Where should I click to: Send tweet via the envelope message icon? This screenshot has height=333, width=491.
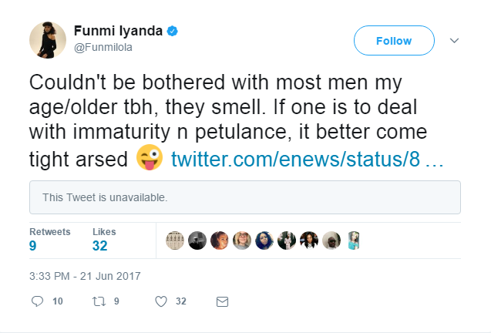point(222,301)
